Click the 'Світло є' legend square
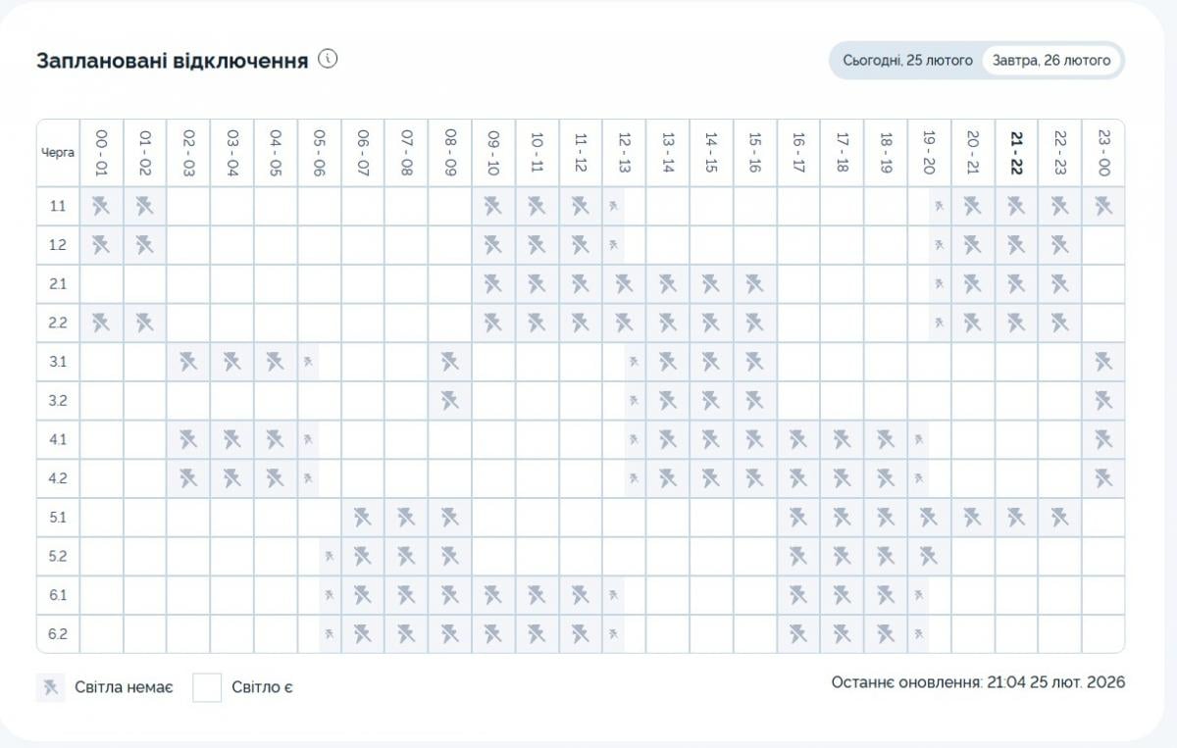The image size is (1177, 748). [x=206, y=686]
